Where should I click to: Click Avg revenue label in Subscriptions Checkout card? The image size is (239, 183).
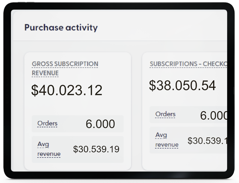click(167, 140)
